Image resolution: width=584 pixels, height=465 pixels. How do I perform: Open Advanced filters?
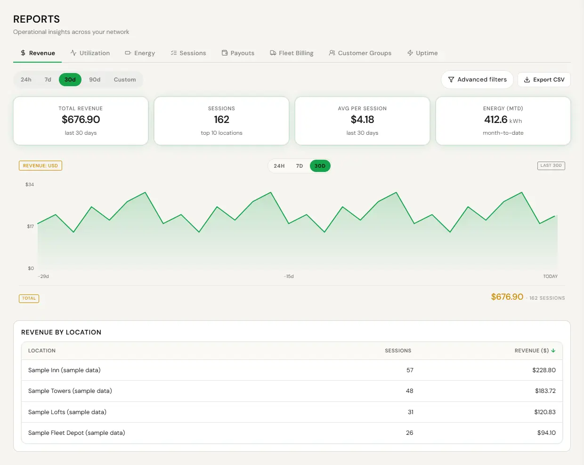[478, 80]
